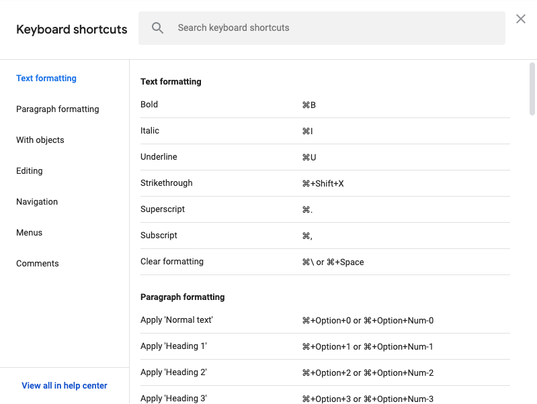Go to Editing shortcuts category
Image resolution: width=537 pixels, height=404 pixels.
(x=30, y=170)
